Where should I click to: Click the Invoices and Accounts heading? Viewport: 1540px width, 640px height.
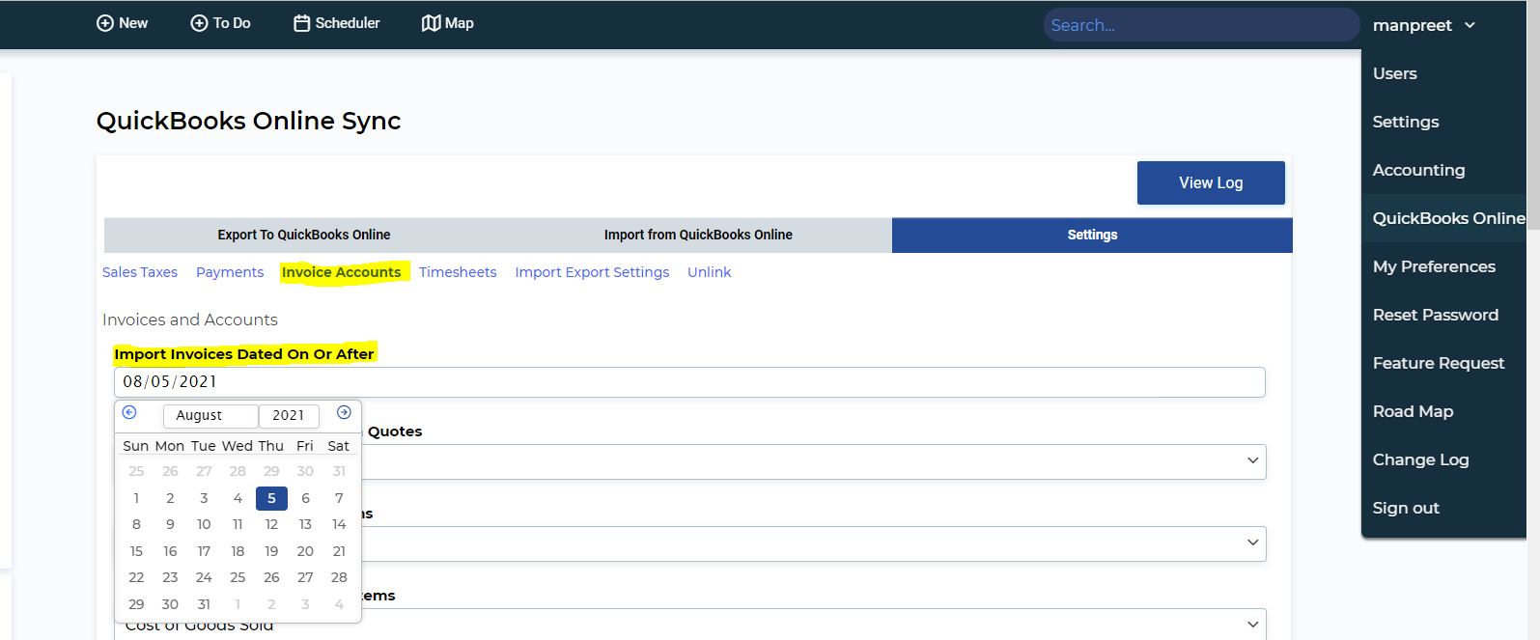[190, 320]
